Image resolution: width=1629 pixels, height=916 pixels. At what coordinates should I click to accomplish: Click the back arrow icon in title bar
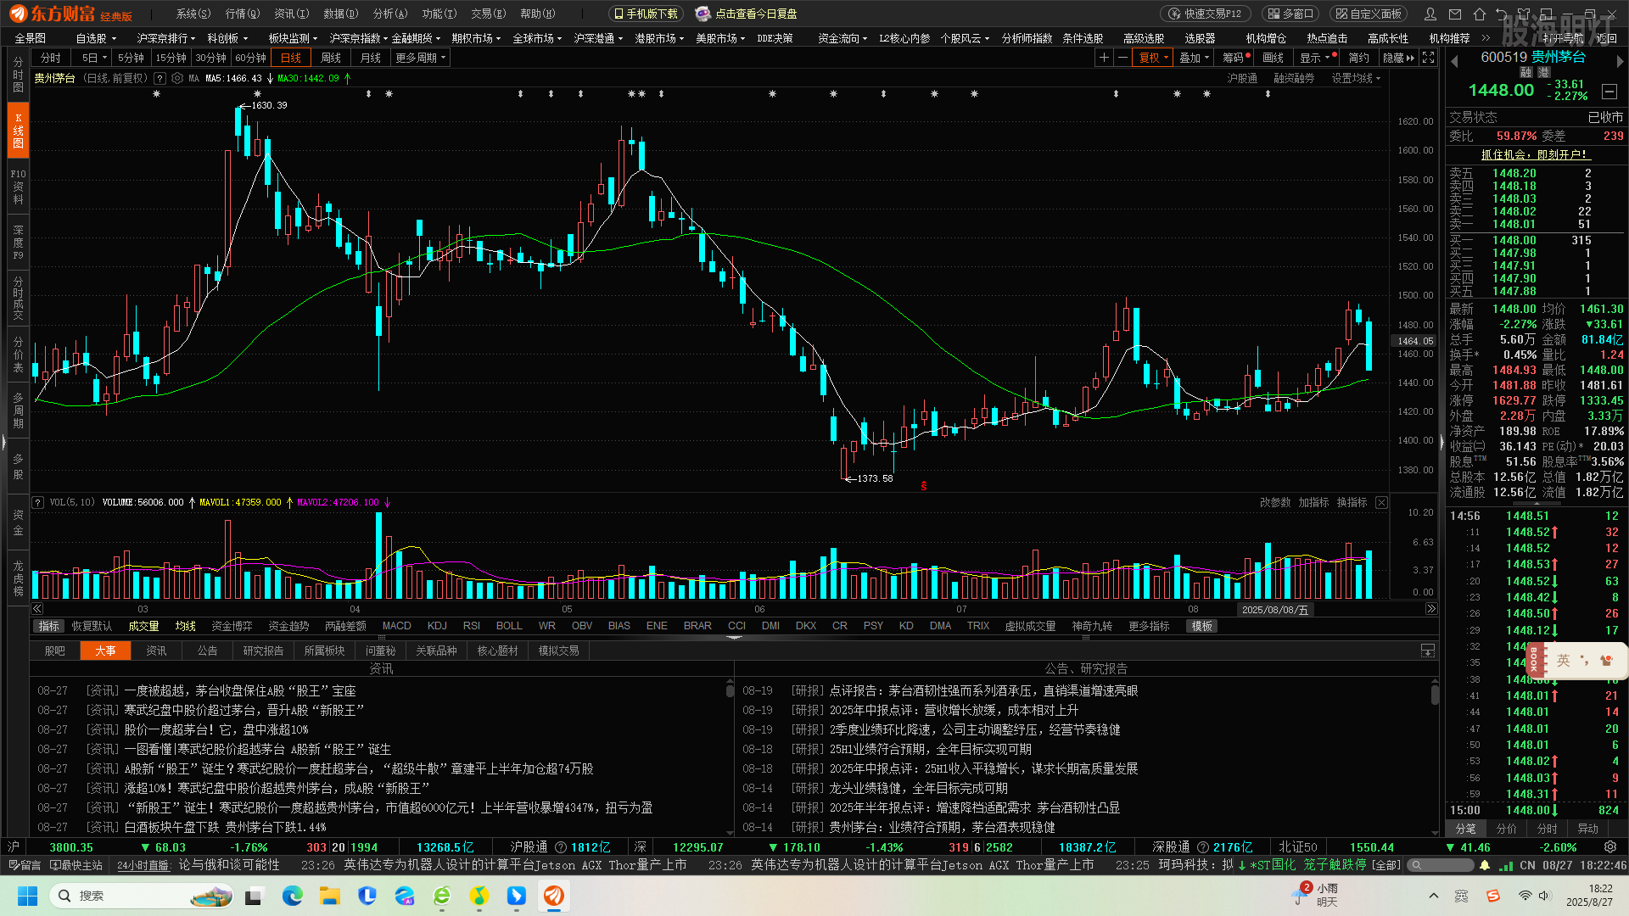pyautogui.click(x=1502, y=14)
